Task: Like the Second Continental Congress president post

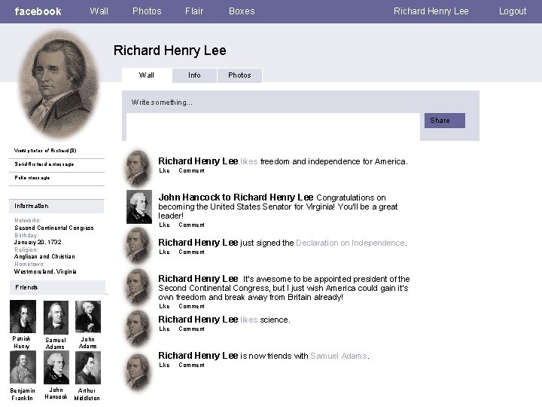Action: coord(164,306)
